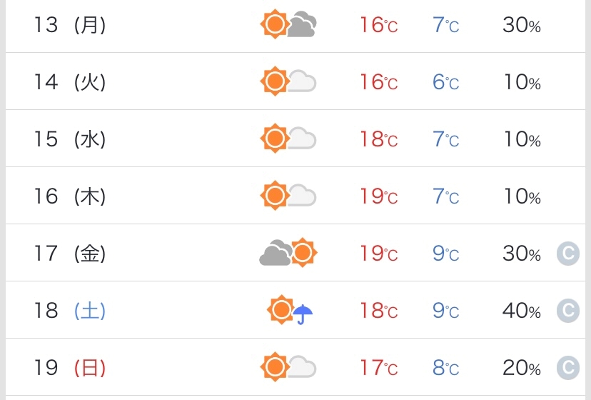Click the weather icon for Wednesday 15

coord(288,139)
